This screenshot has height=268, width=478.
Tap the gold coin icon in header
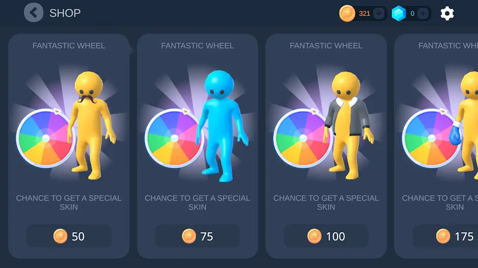coord(347,13)
